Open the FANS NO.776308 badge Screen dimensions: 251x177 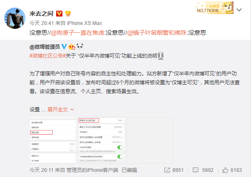click(214, 8)
